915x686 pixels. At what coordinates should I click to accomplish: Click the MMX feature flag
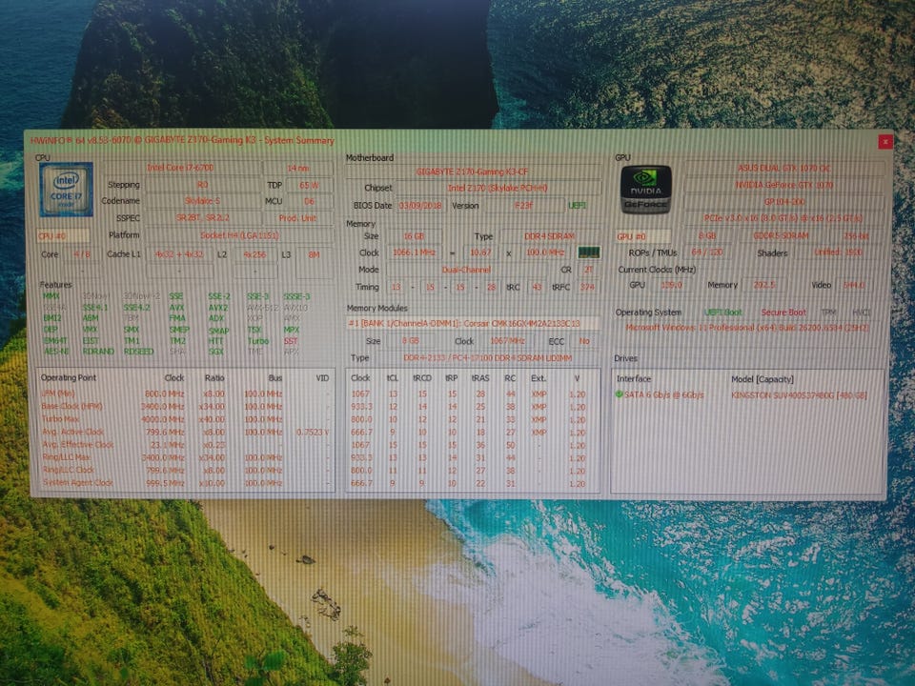[x=51, y=296]
